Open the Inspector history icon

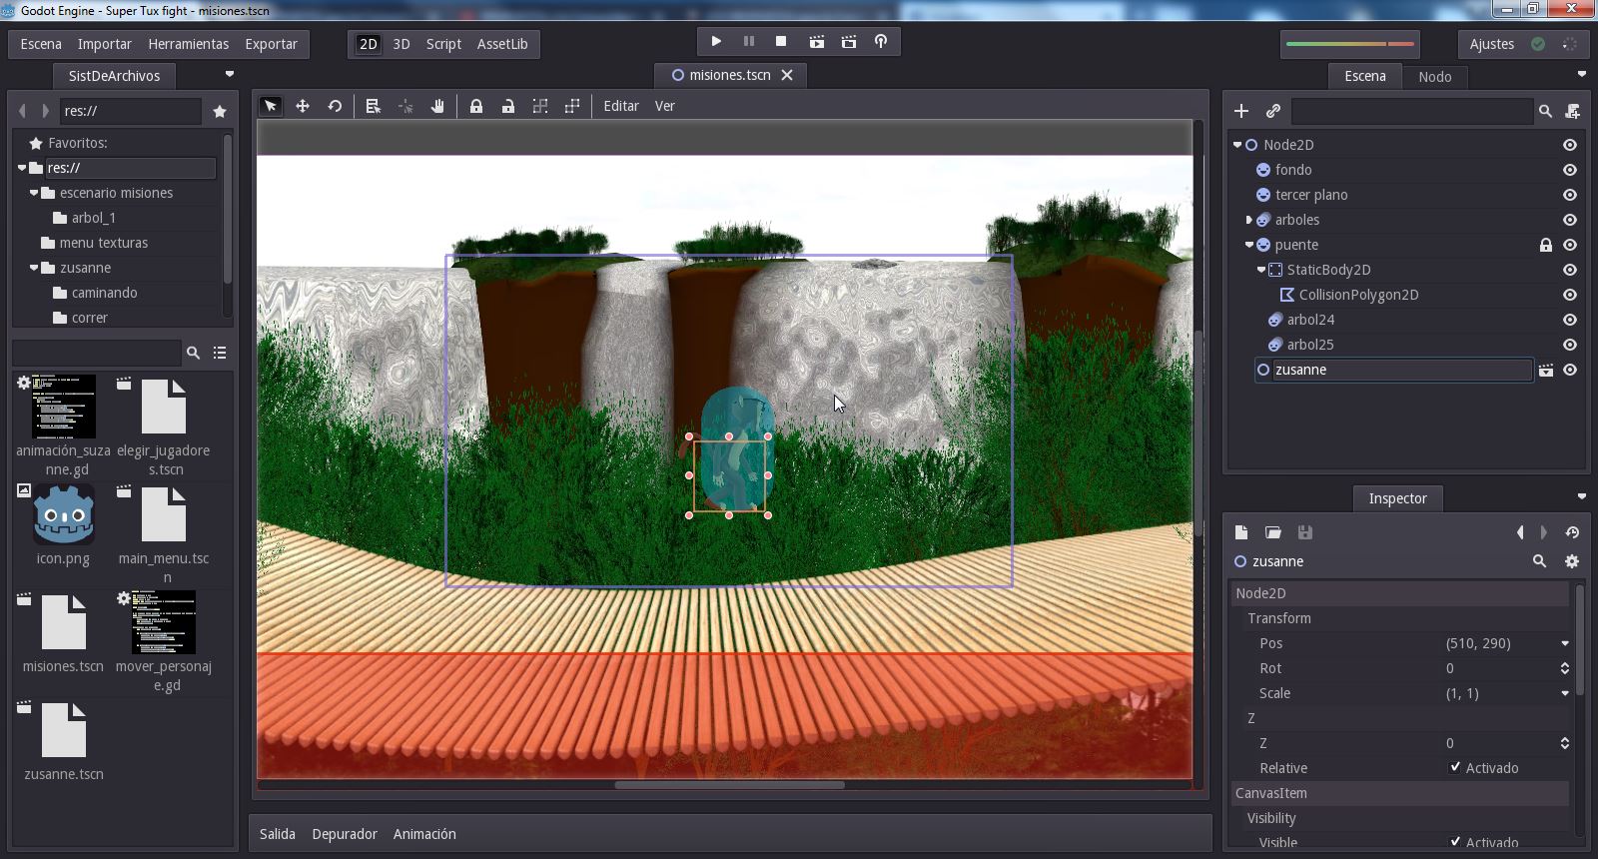coord(1572,532)
